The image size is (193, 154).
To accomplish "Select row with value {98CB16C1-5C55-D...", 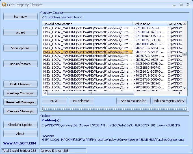I will pos(112,72).
